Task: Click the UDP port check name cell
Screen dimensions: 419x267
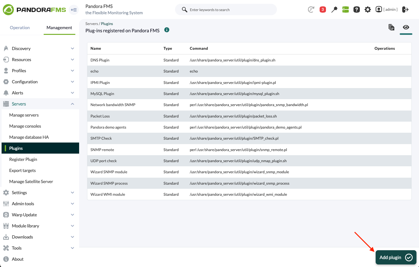Action: (103, 161)
